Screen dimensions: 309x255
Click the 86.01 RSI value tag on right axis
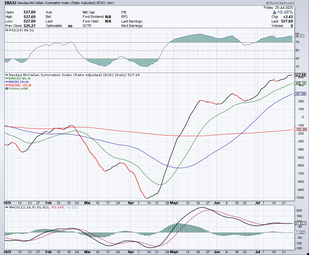(299, 36)
